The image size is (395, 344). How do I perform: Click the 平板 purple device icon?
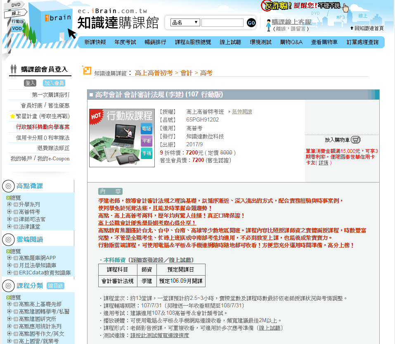[147, 141]
